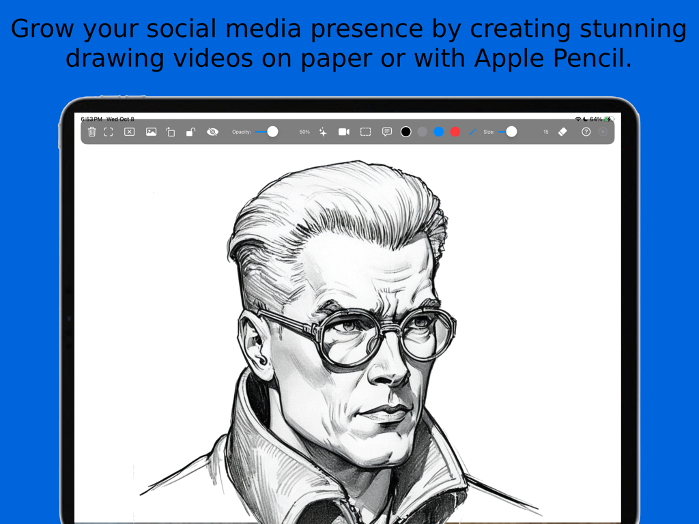Select the rotate image tool
This screenshot has height=524, width=699.
click(x=169, y=132)
